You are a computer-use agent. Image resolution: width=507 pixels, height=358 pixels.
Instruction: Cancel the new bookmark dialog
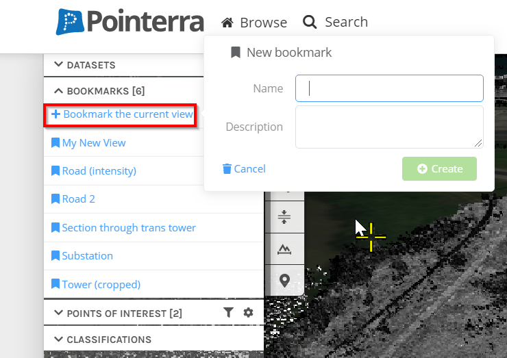click(244, 168)
